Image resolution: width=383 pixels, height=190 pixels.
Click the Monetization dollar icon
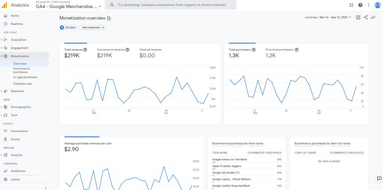5,56
